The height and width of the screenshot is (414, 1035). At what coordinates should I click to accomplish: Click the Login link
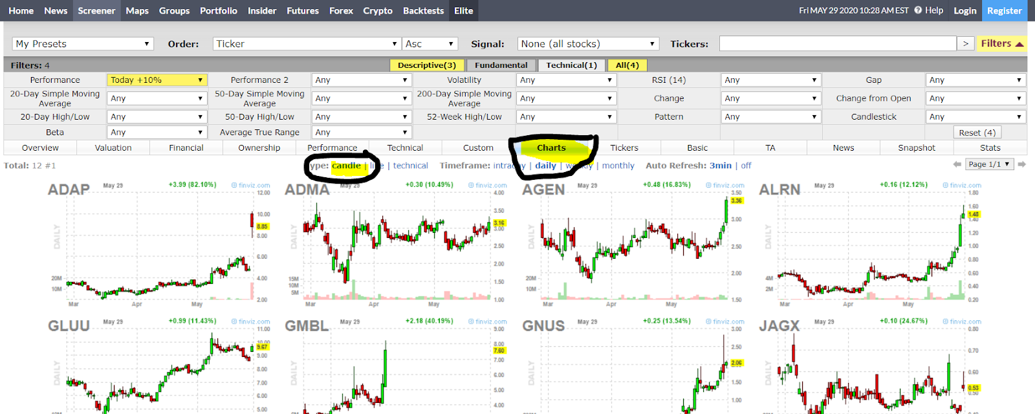point(965,10)
